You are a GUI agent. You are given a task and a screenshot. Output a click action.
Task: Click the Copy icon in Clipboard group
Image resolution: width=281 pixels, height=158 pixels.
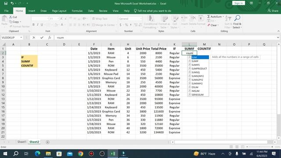click(x=11, y=22)
